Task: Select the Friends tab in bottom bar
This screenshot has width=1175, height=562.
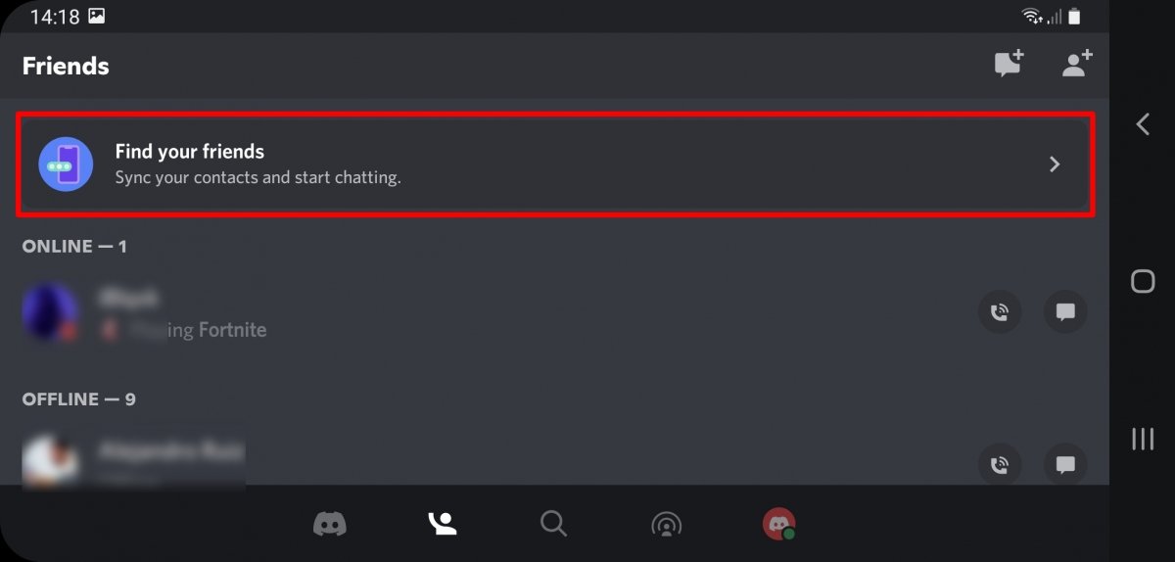Action: (443, 524)
